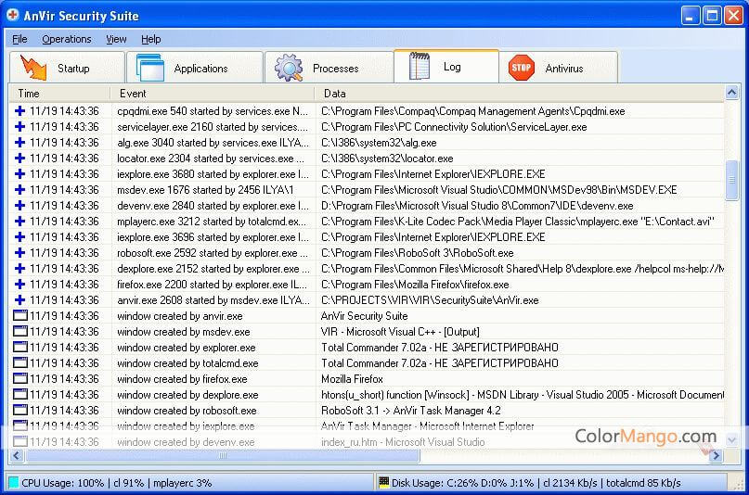This screenshot has height=495, width=749.
Task: Sort log by Data column header
Action: [519, 94]
